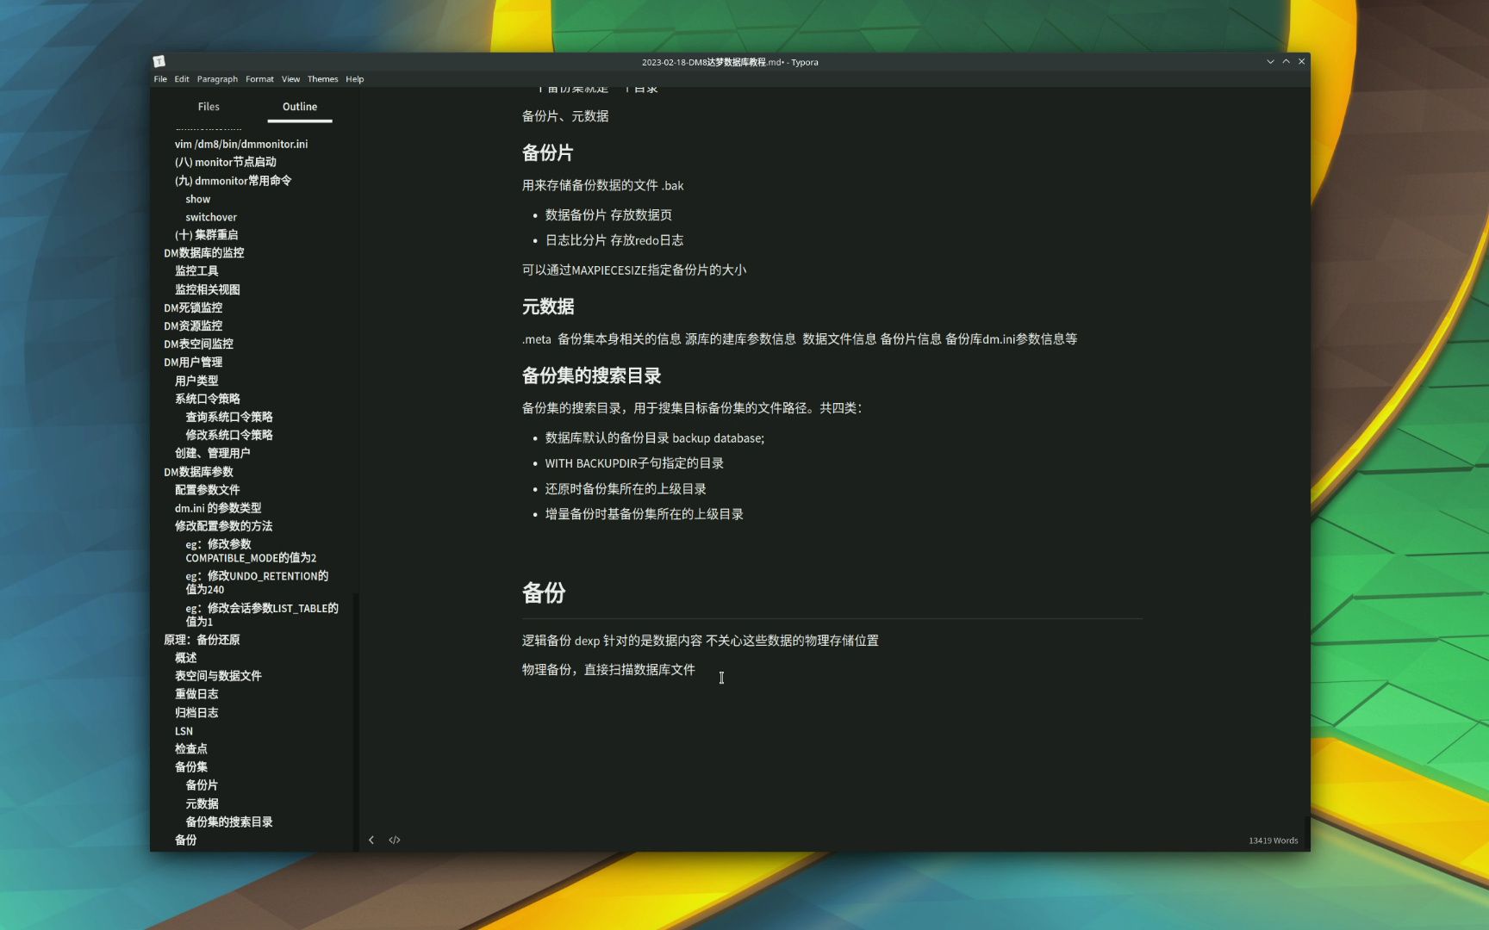
Task: Open outline entry about LIST_TABLE
Action: pyautogui.click(x=262, y=615)
